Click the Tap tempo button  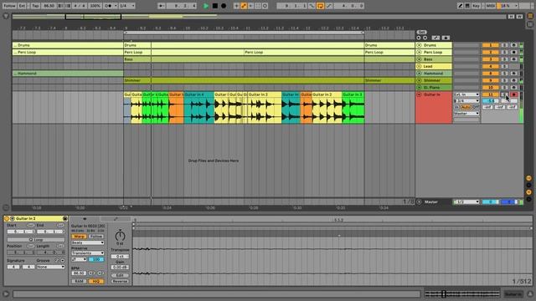click(35, 6)
